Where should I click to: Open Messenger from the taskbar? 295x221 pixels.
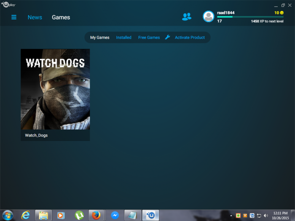[x=115, y=216]
